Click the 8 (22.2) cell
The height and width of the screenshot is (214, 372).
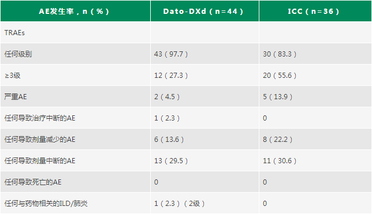click(x=278, y=140)
